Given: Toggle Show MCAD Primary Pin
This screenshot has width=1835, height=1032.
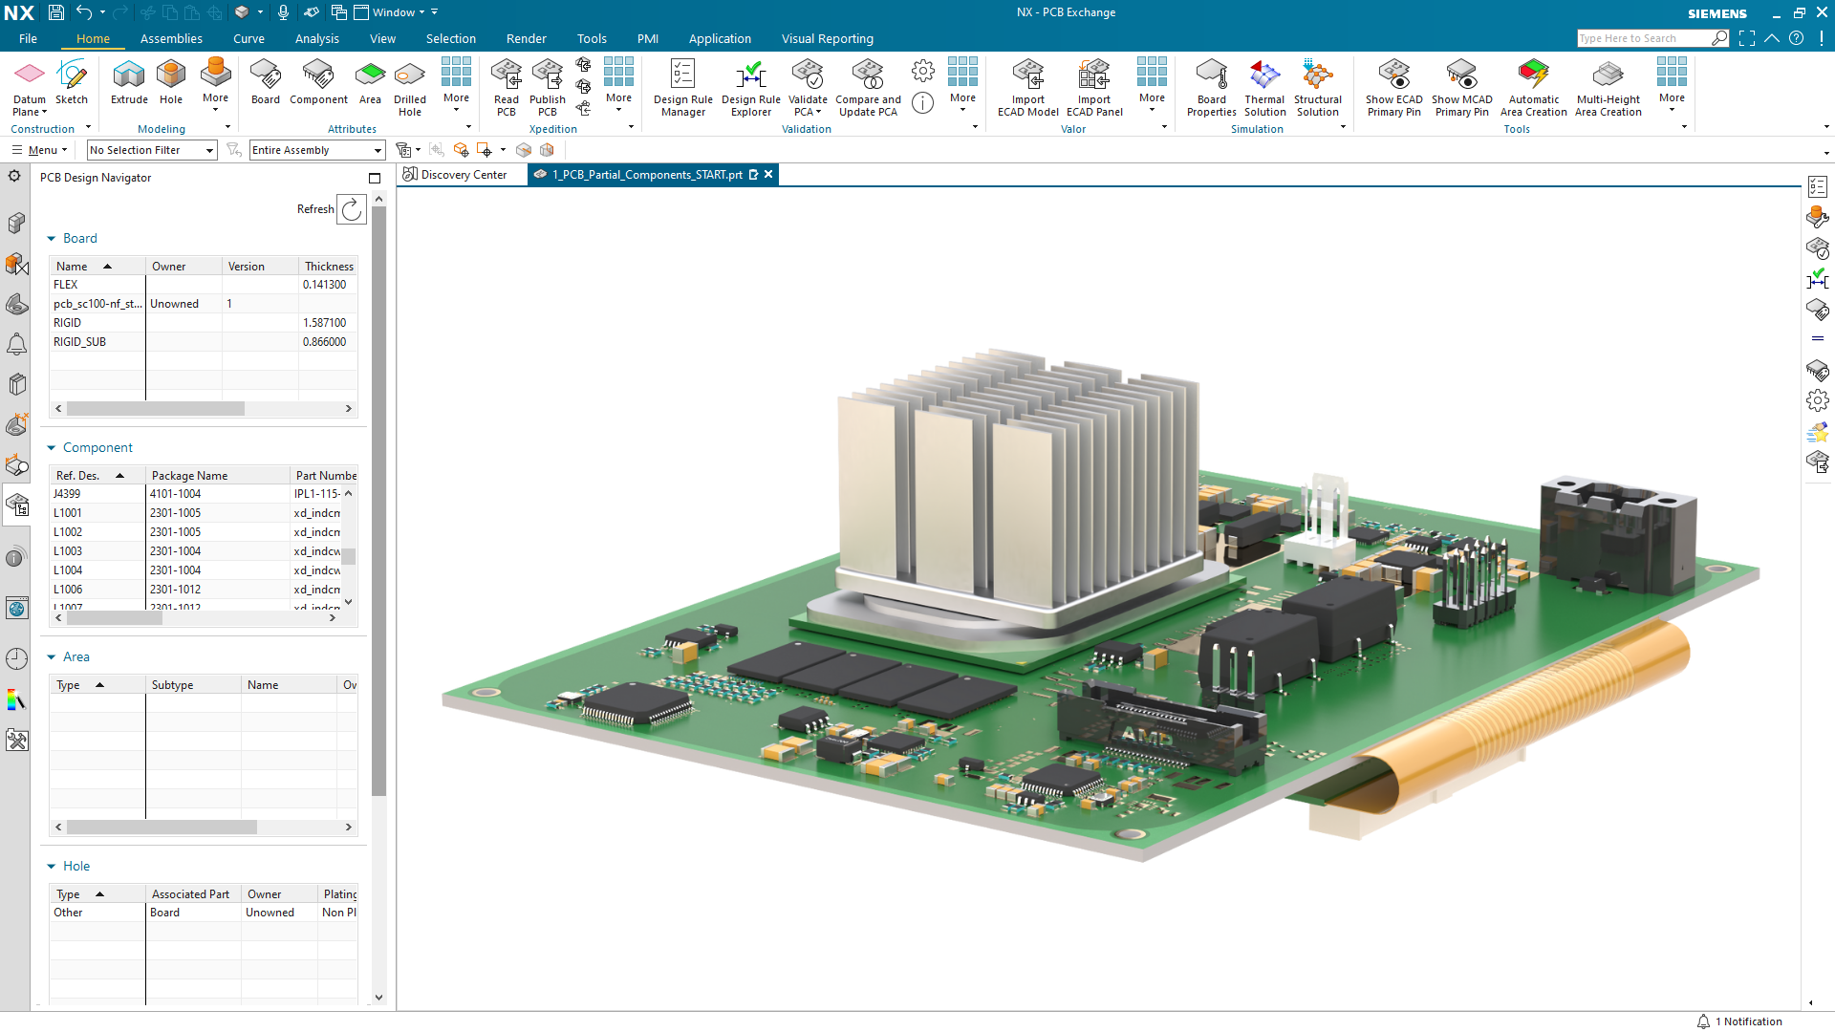Looking at the screenshot, I should (x=1461, y=86).
